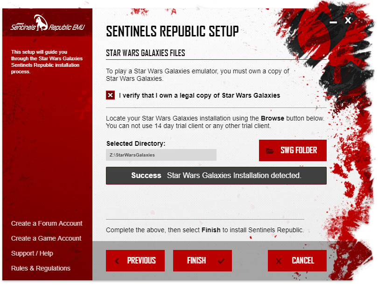Click the 'I verify that I own' label

click(x=199, y=95)
